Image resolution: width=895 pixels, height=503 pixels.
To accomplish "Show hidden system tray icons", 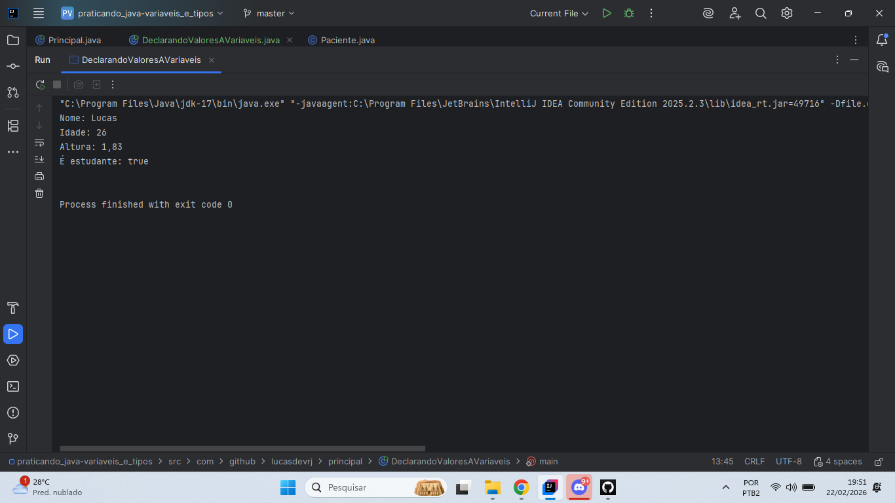I will coord(725,487).
